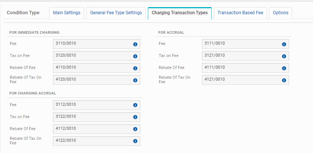Click info icon beside 4110/0010 field
The width and height of the screenshot is (313, 153).
[135, 68]
